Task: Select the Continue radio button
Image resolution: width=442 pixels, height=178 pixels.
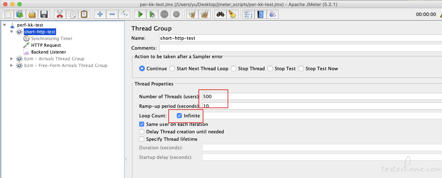Action: pos(142,68)
